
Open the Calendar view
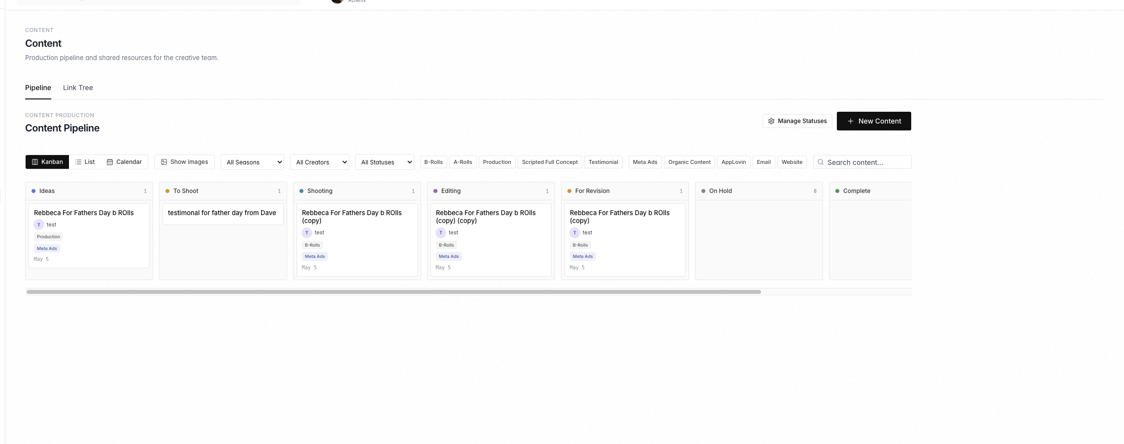click(124, 161)
